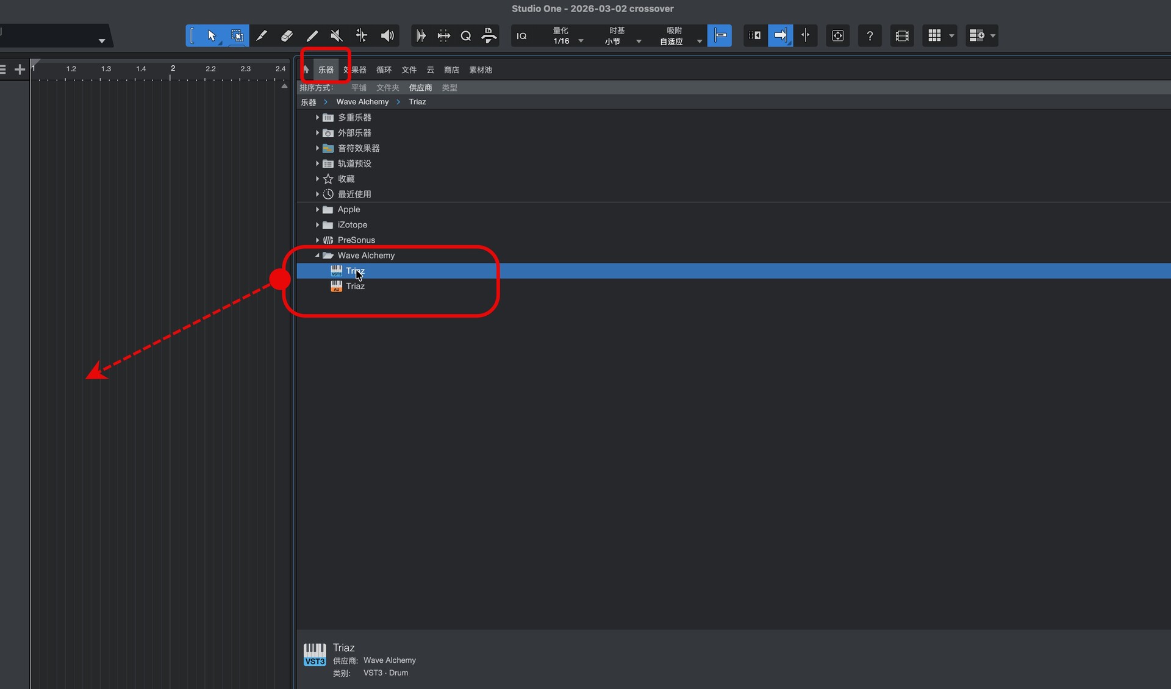Toggle the IQ input quantize button

click(521, 36)
